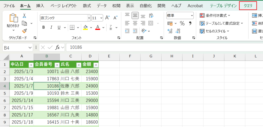
Task: Increase font size with large A icon
Action: pyautogui.click(x=107, y=18)
